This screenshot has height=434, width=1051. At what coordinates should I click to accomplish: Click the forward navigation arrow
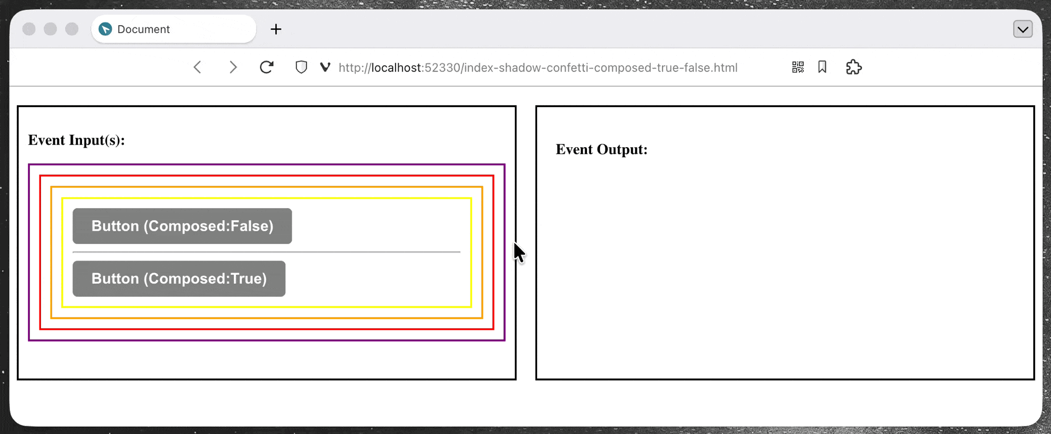click(x=233, y=67)
